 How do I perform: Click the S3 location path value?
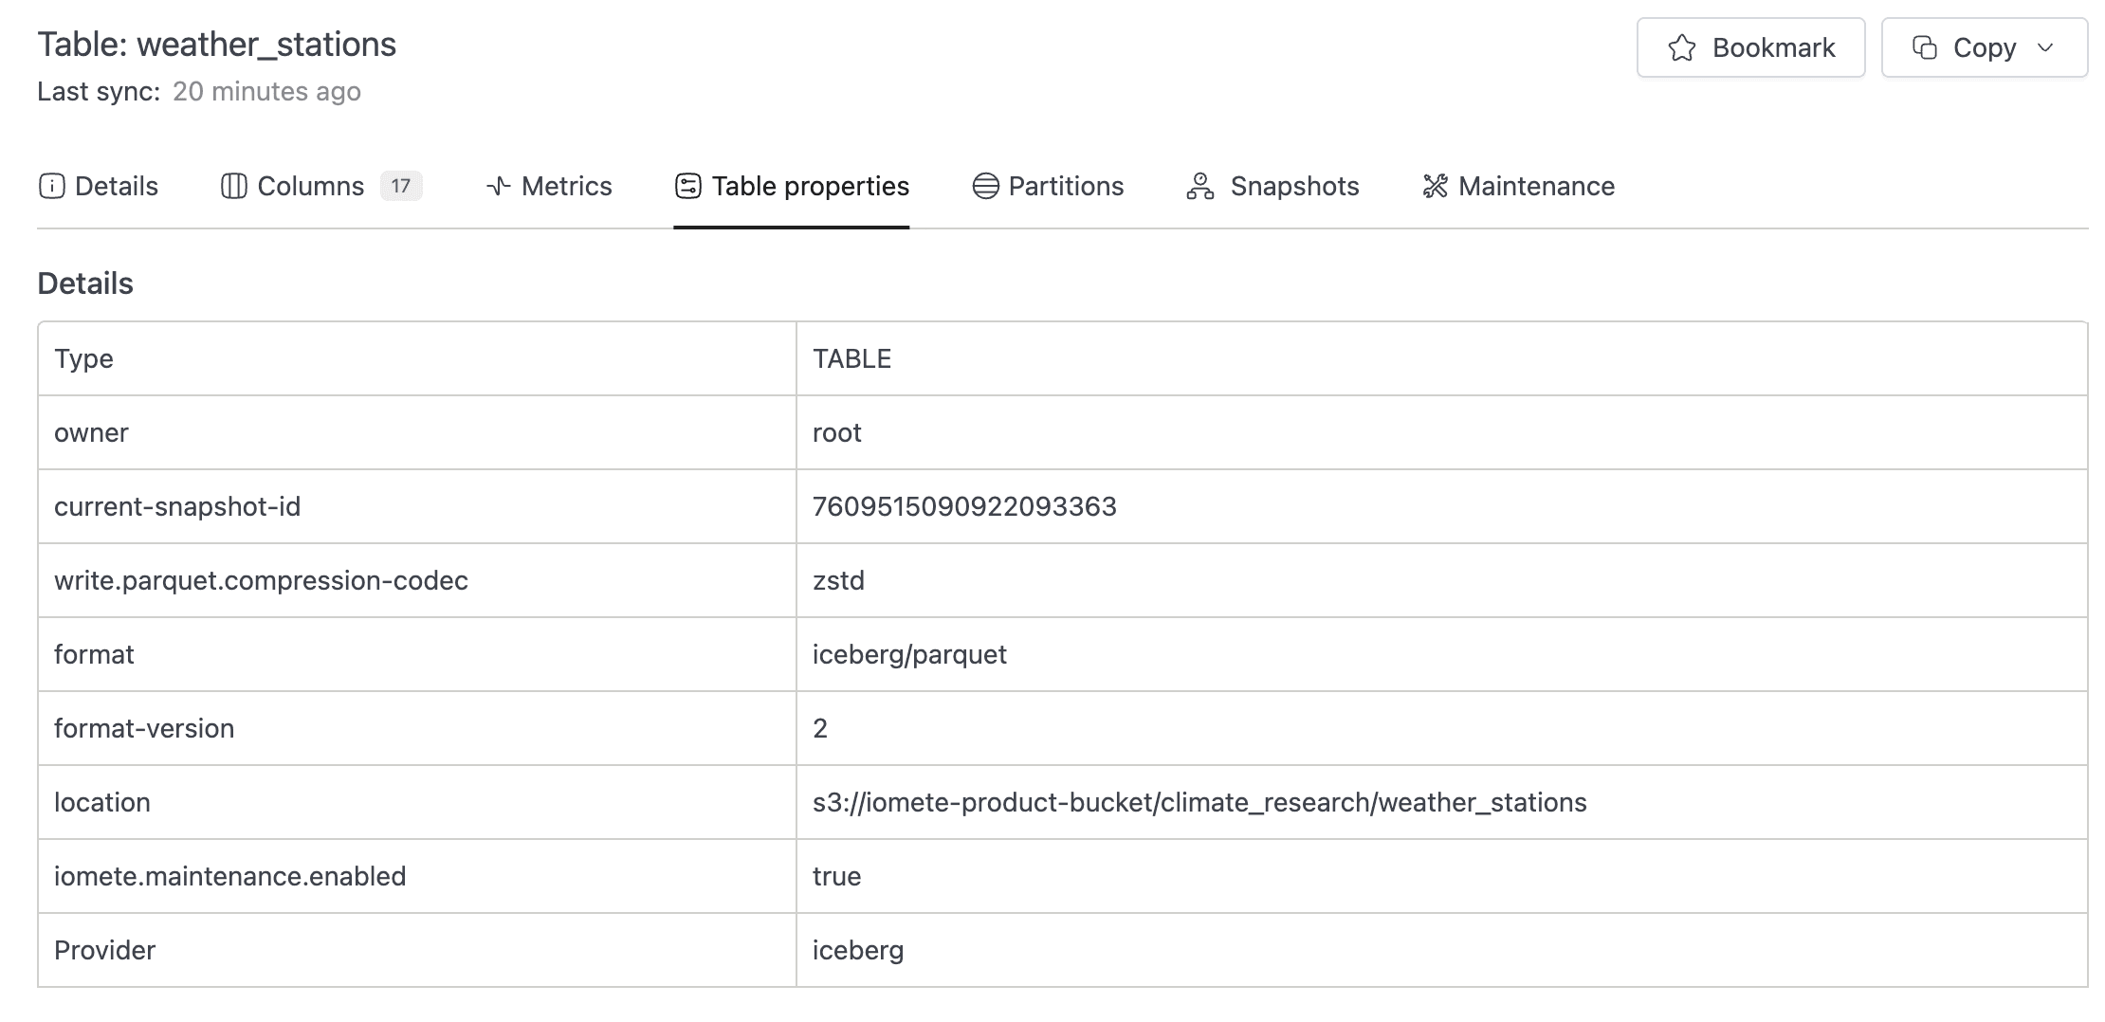click(1199, 802)
